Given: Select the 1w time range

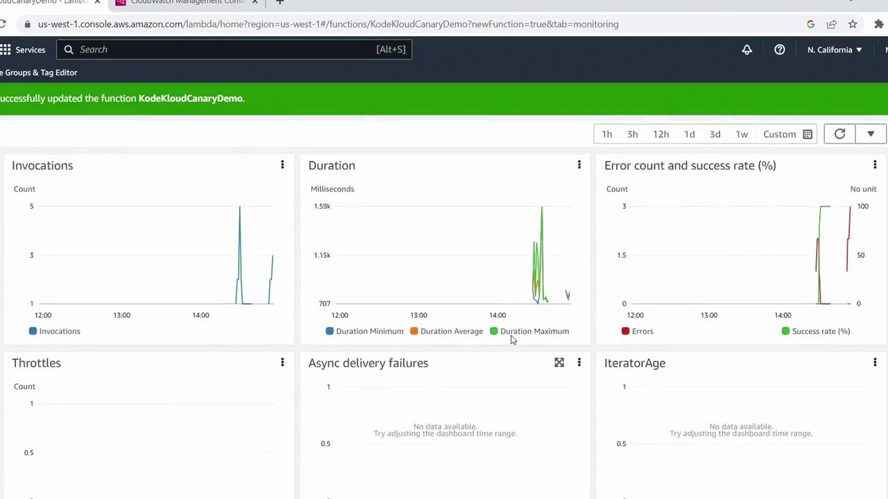Looking at the screenshot, I should tap(741, 134).
